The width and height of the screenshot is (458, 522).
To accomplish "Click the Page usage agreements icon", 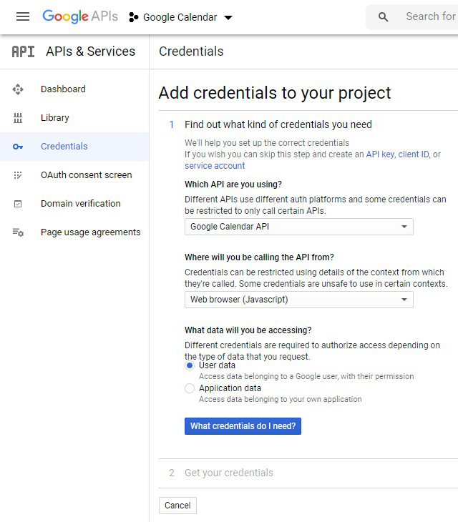I will pyautogui.click(x=19, y=232).
